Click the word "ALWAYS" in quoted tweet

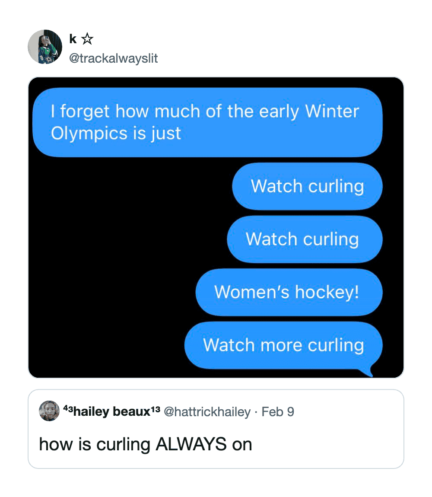191,444
